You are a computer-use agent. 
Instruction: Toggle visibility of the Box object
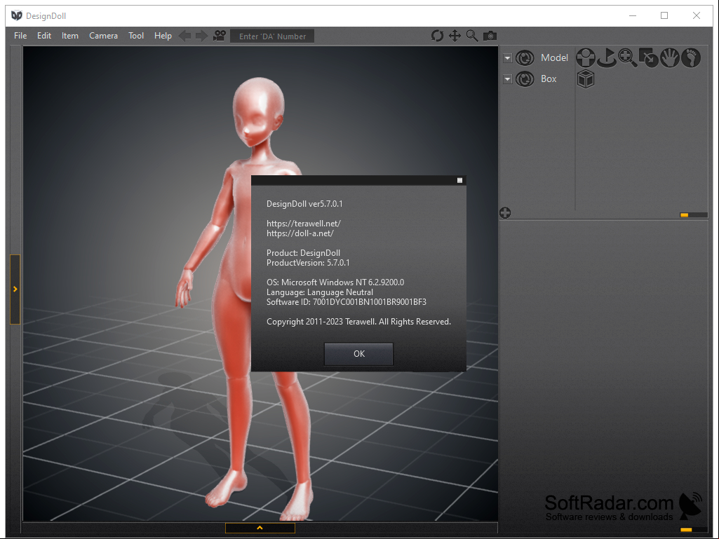(525, 79)
